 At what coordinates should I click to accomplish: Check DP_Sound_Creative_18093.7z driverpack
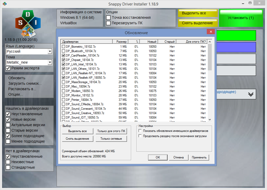pyautogui.click(x=64, y=113)
